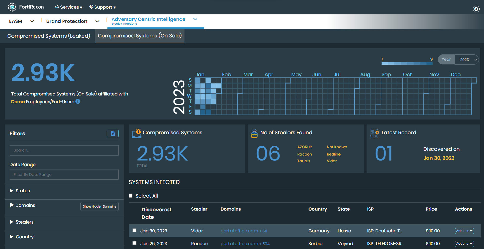This screenshot has height=249, width=484.
Task: Expand the Stealers filter section
Action: coord(25,222)
